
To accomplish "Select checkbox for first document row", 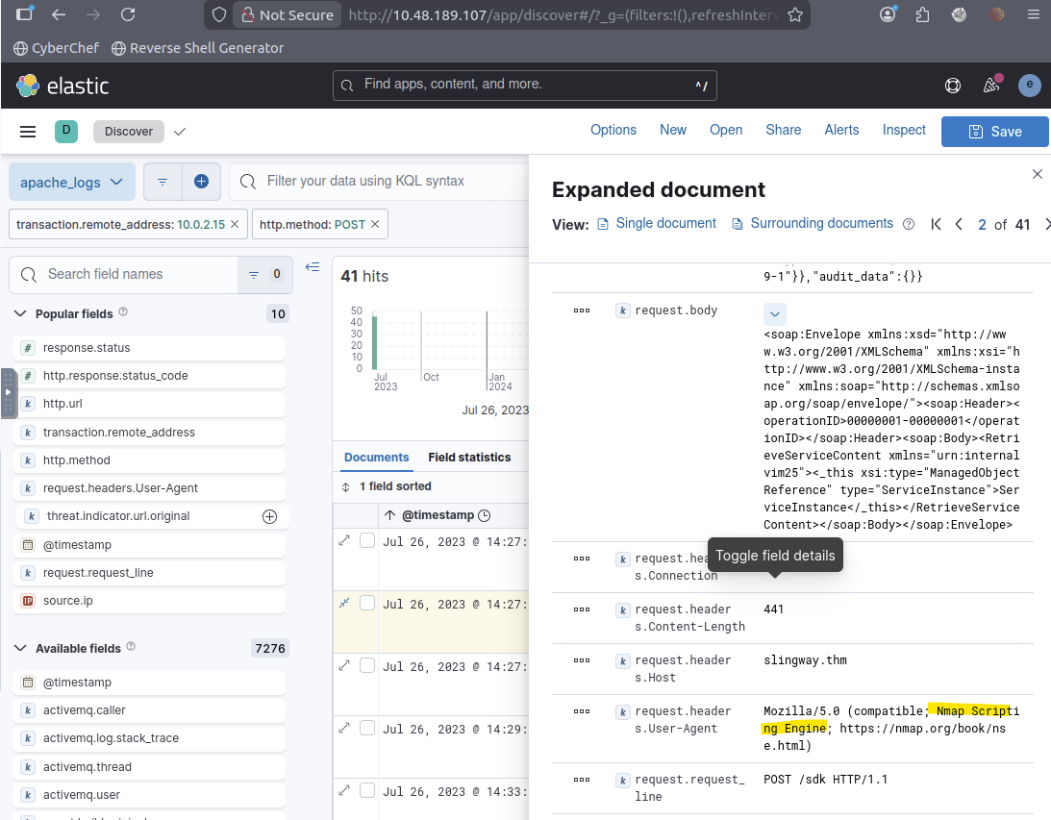I will tap(366, 541).
